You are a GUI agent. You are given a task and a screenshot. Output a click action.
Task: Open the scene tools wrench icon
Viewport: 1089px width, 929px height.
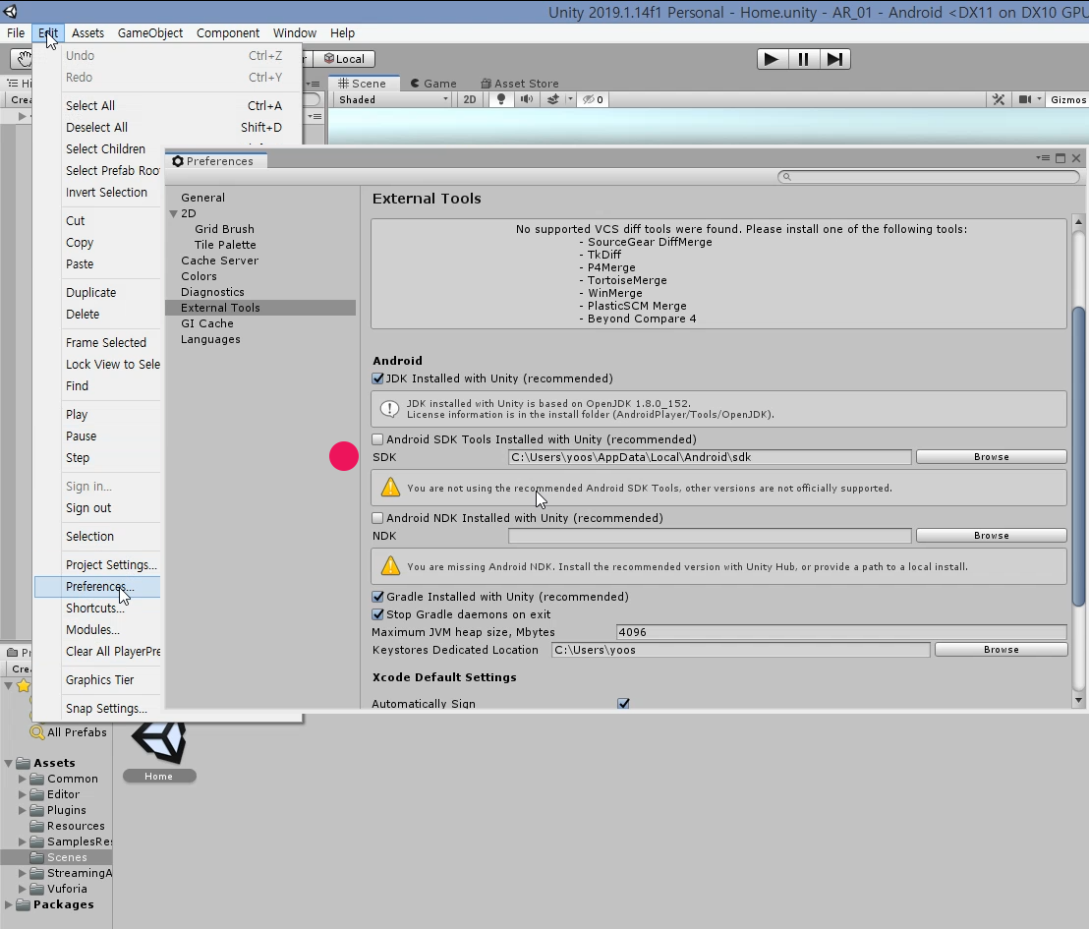999,99
